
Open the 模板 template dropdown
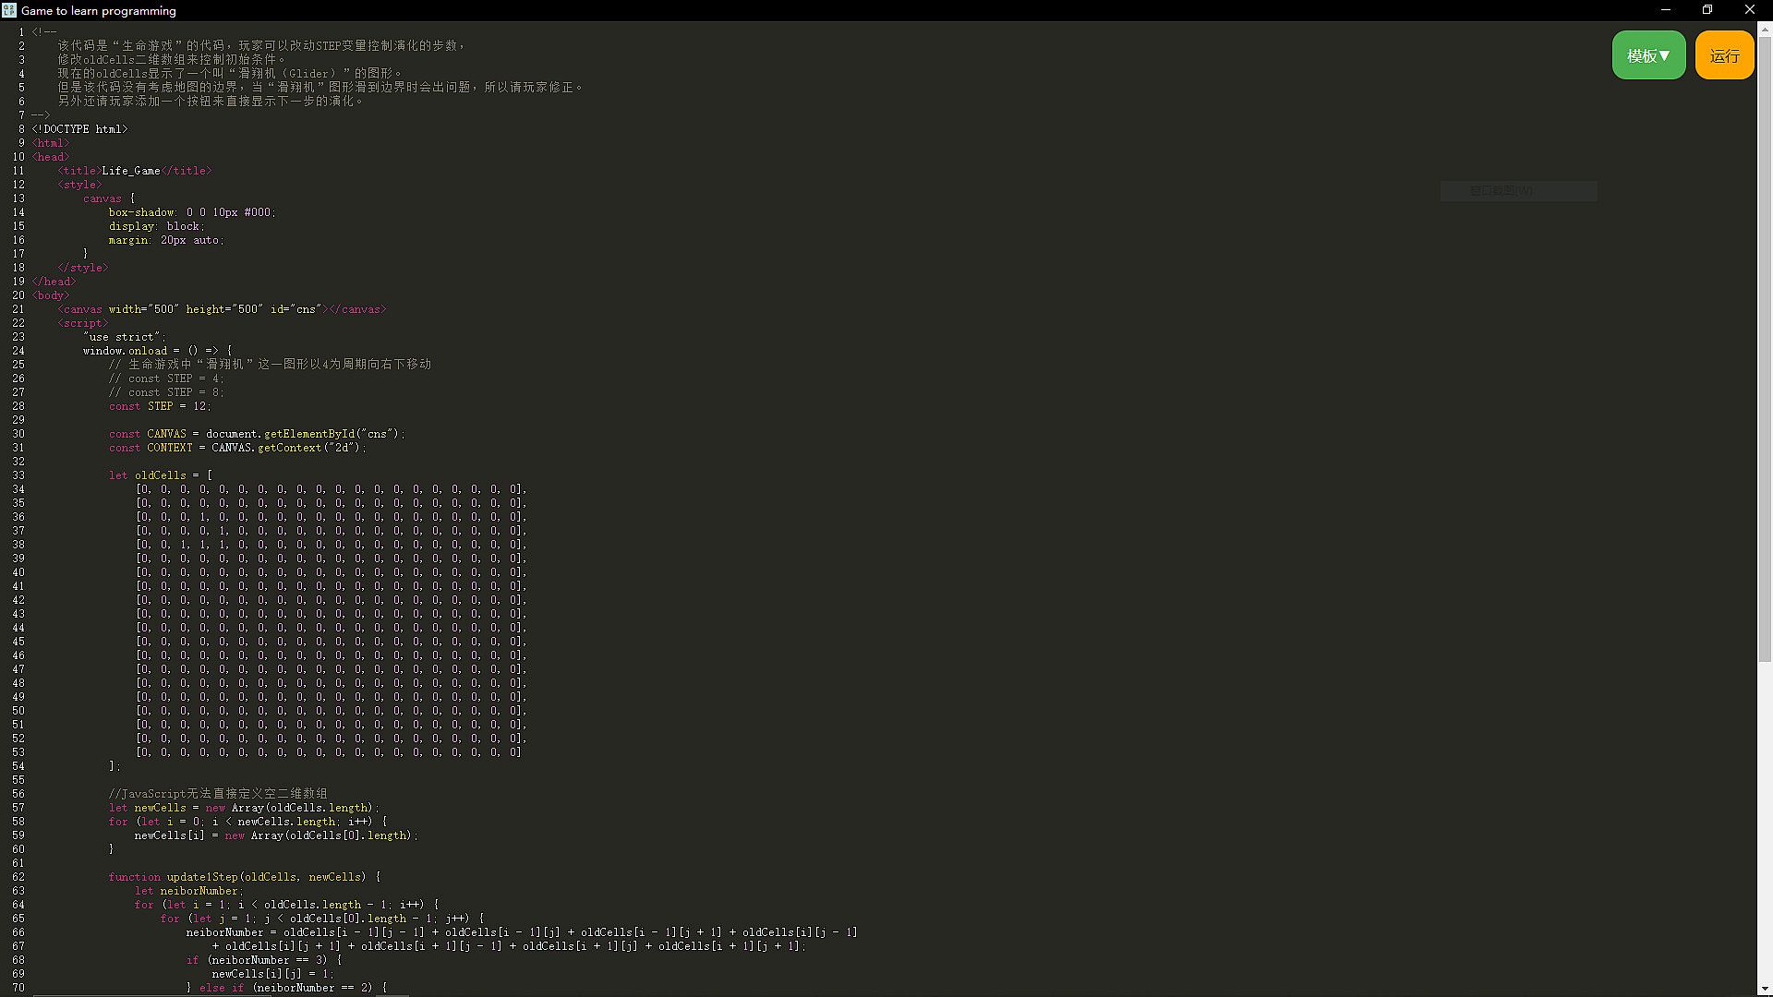point(1648,55)
